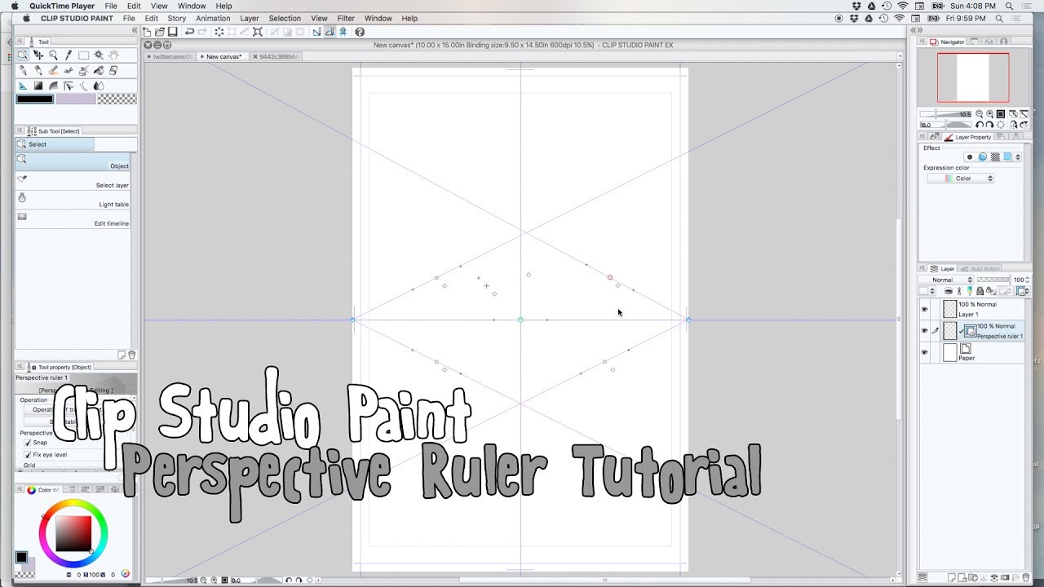The width and height of the screenshot is (1044, 587).
Task: Toggle Snap to Ruler in command bar
Action: tap(317, 32)
